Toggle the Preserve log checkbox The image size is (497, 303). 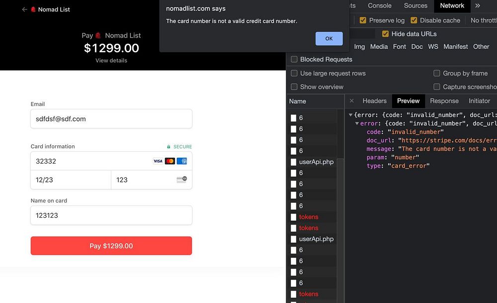363,20
